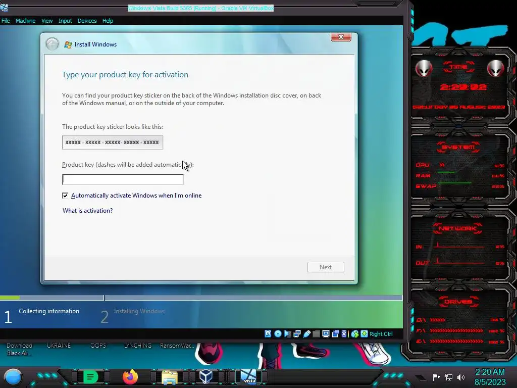The height and width of the screenshot is (388, 517).
Task: Click the SWAP usage row in System widget
Action: coord(460,186)
